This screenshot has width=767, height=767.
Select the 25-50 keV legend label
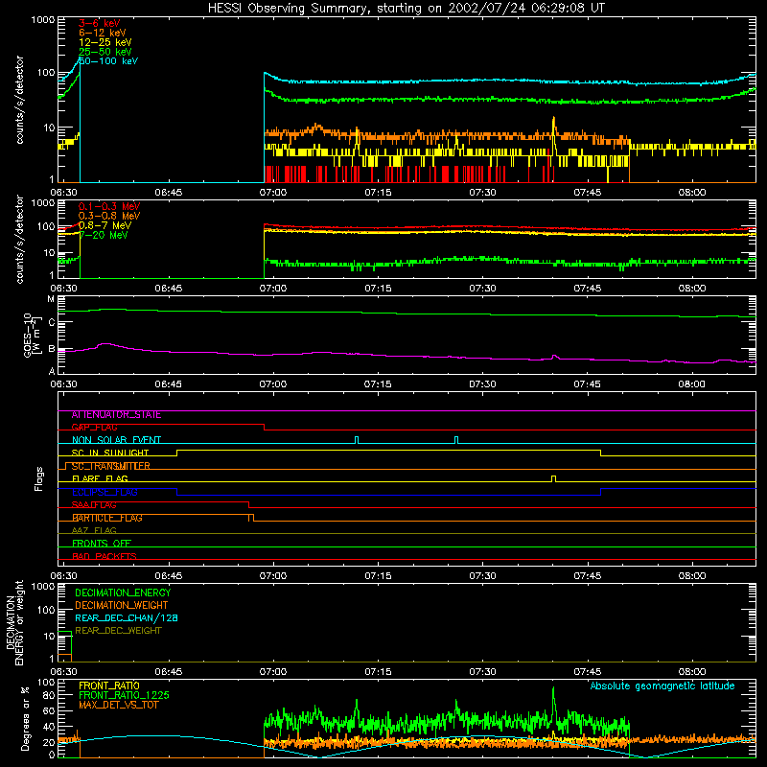(x=105, y=52)
